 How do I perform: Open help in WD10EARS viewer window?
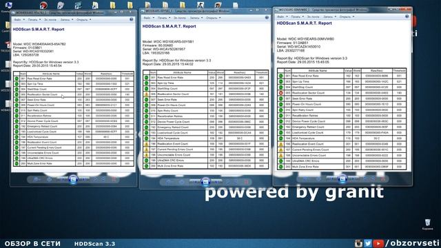[267, 17]
